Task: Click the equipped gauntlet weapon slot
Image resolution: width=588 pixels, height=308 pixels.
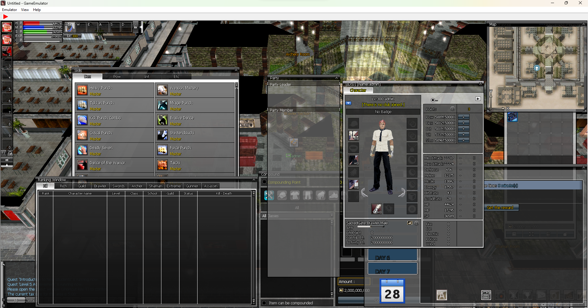Action: (376, 209)
